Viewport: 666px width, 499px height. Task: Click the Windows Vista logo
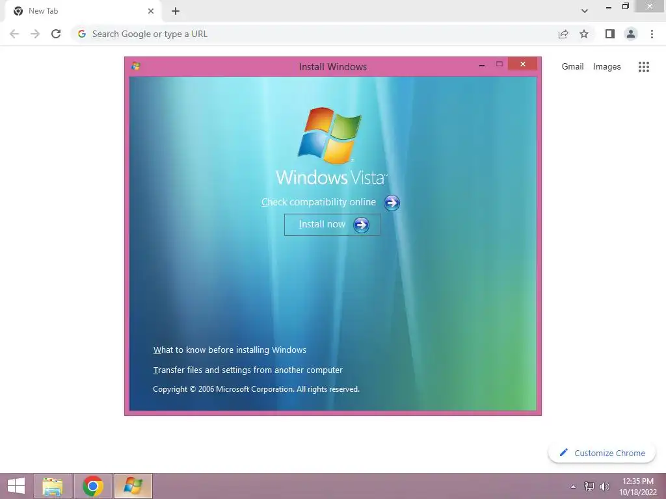tap(331, 146)
